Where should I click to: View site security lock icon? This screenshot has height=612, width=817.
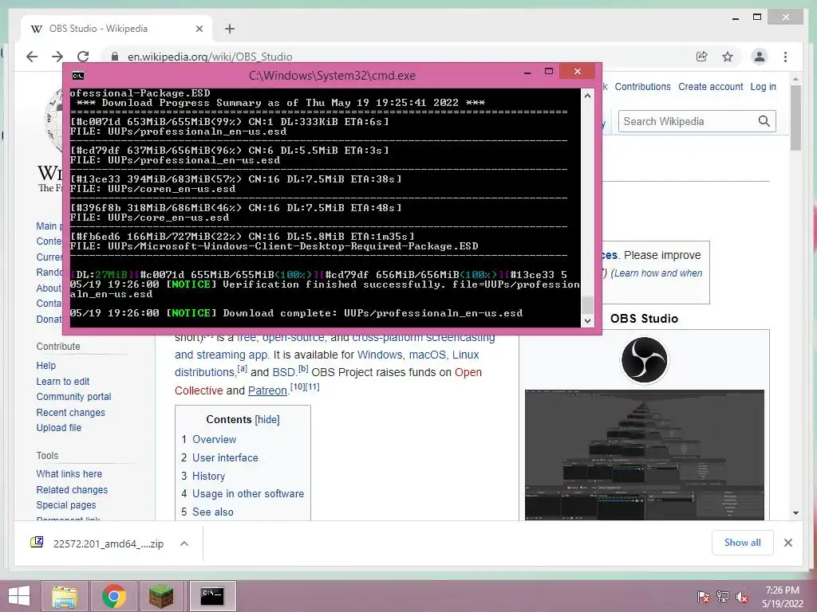click(115, 57)
